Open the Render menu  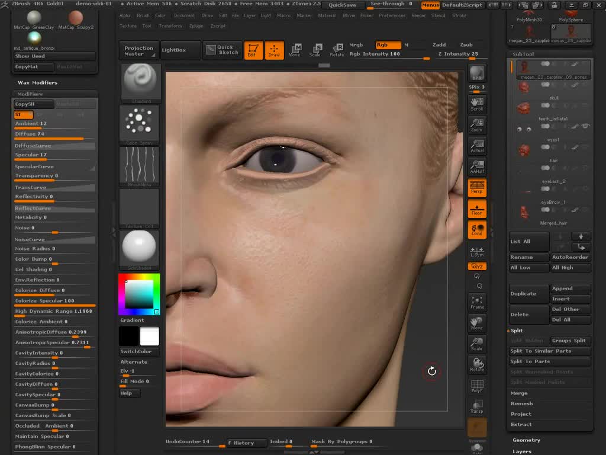coord(418,15)
